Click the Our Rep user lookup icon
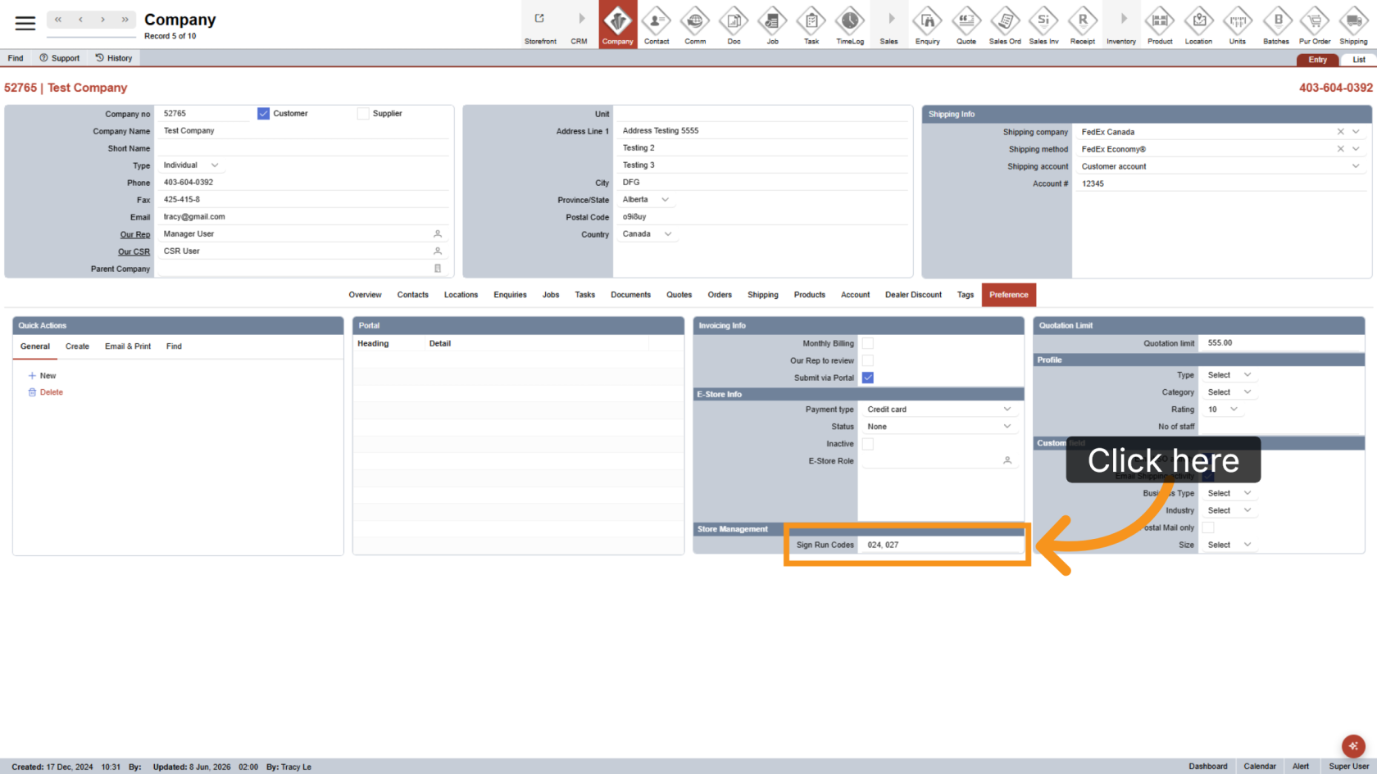Screen dimensions: 1377x774 [x=438, y=234]
